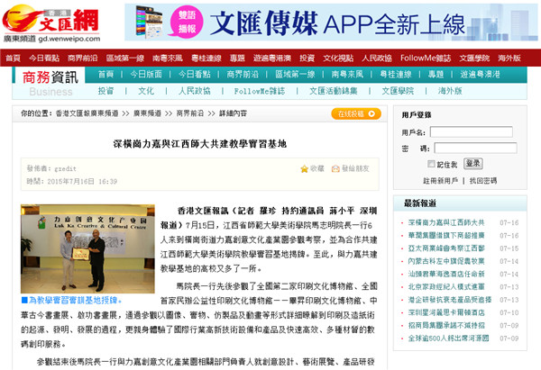
Task: Click article title 深橫崗力嘉與江西師大共建教學實習基地
Action: 200,144
